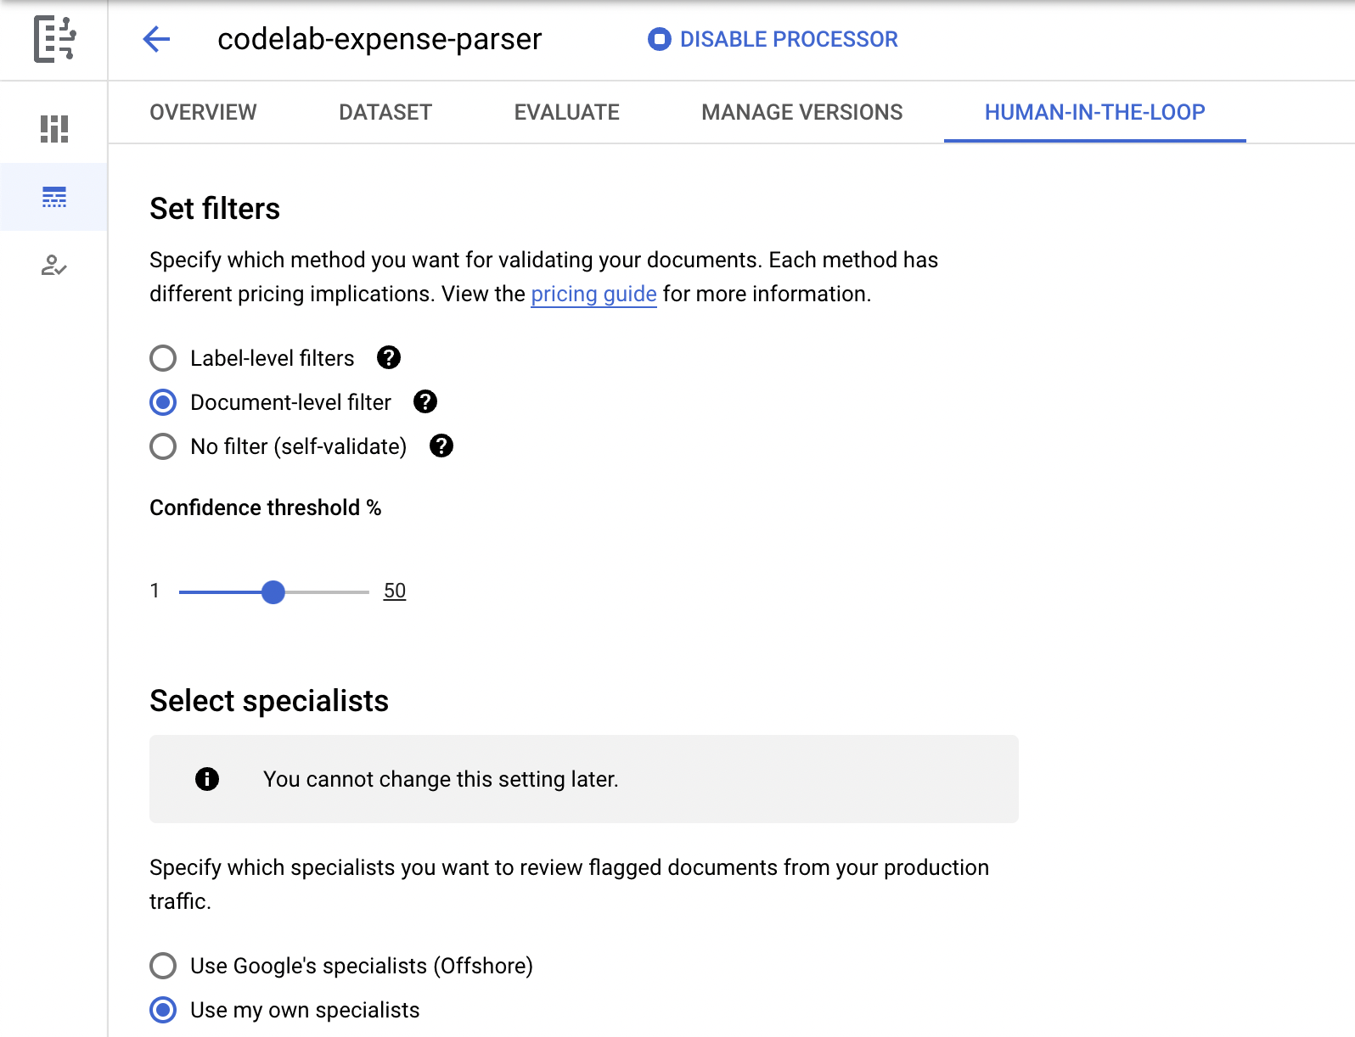The height and width of the screenshot is (1037, 1355).
Task: Select Use Google's specialists (Offshore)
Action: (163, 966)
